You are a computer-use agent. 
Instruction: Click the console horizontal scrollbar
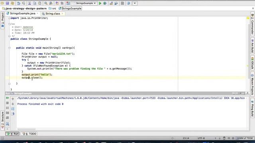pyautogui.click(x=26, y=129)
